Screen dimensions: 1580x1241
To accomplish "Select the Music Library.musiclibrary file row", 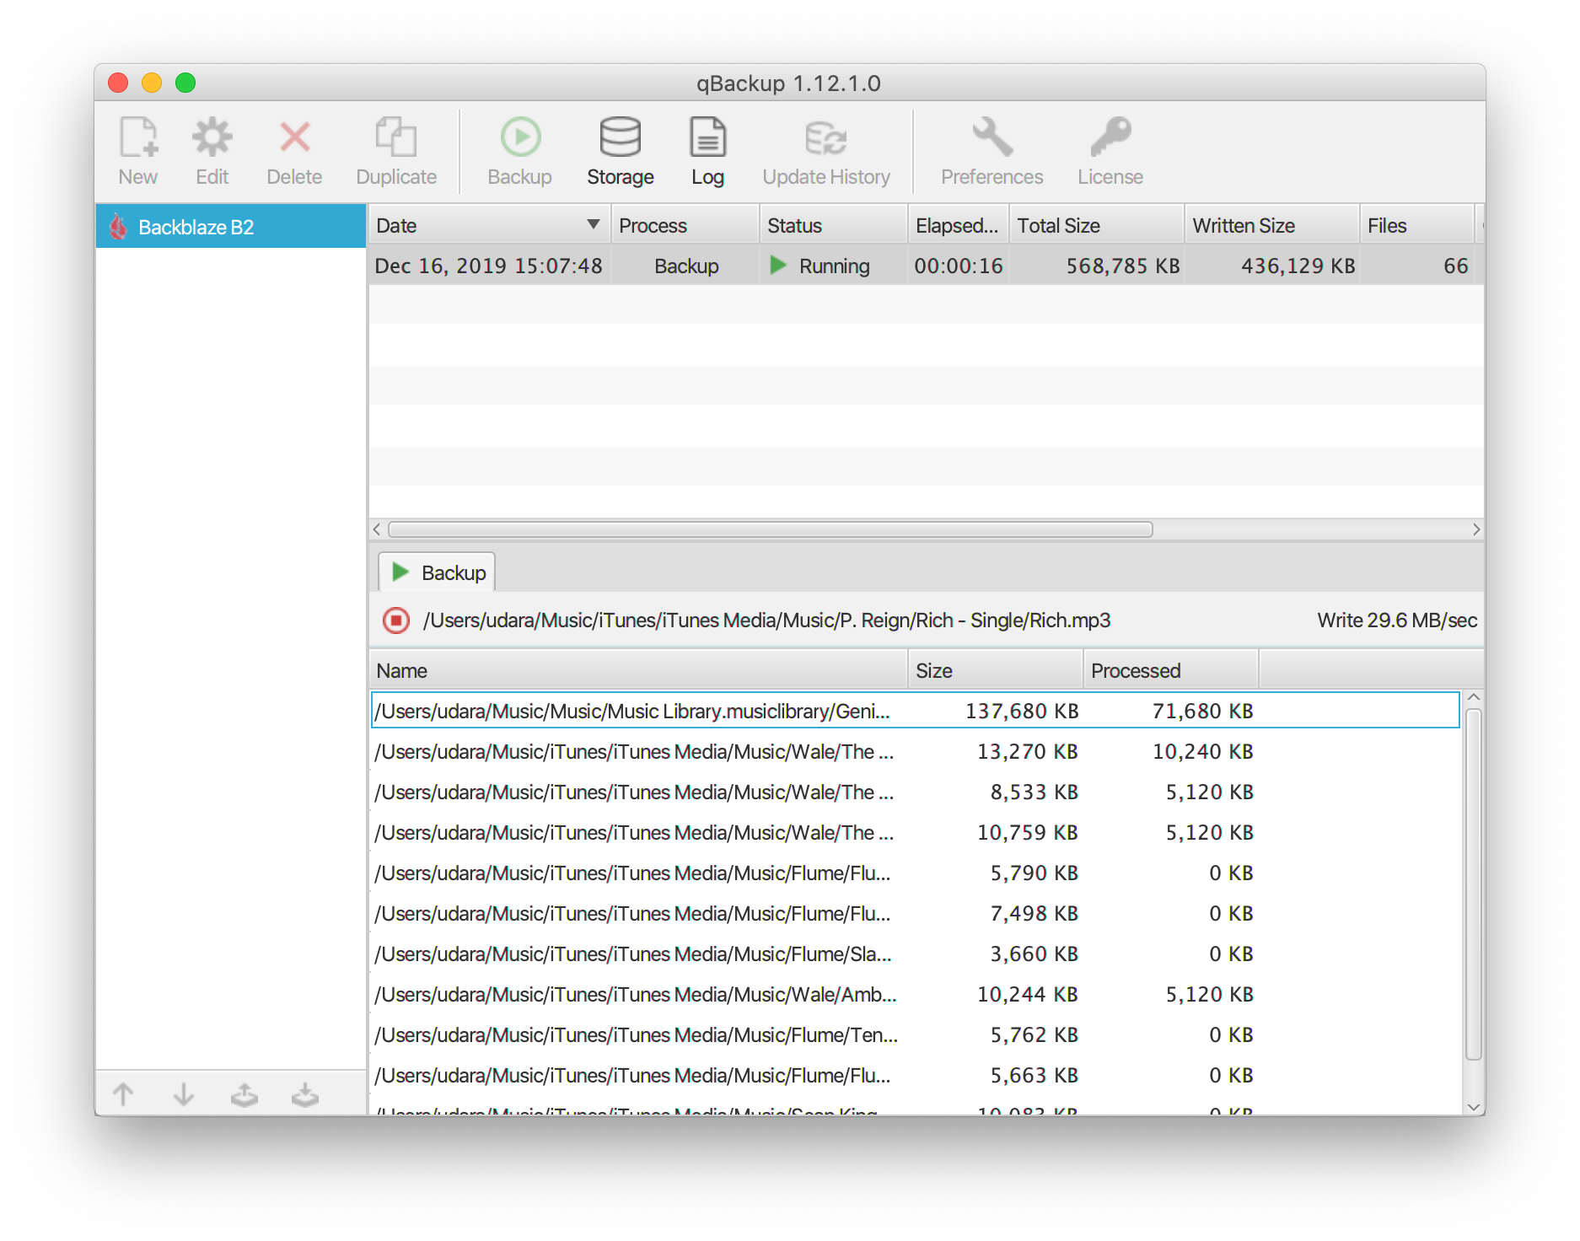I will (915, 711).
